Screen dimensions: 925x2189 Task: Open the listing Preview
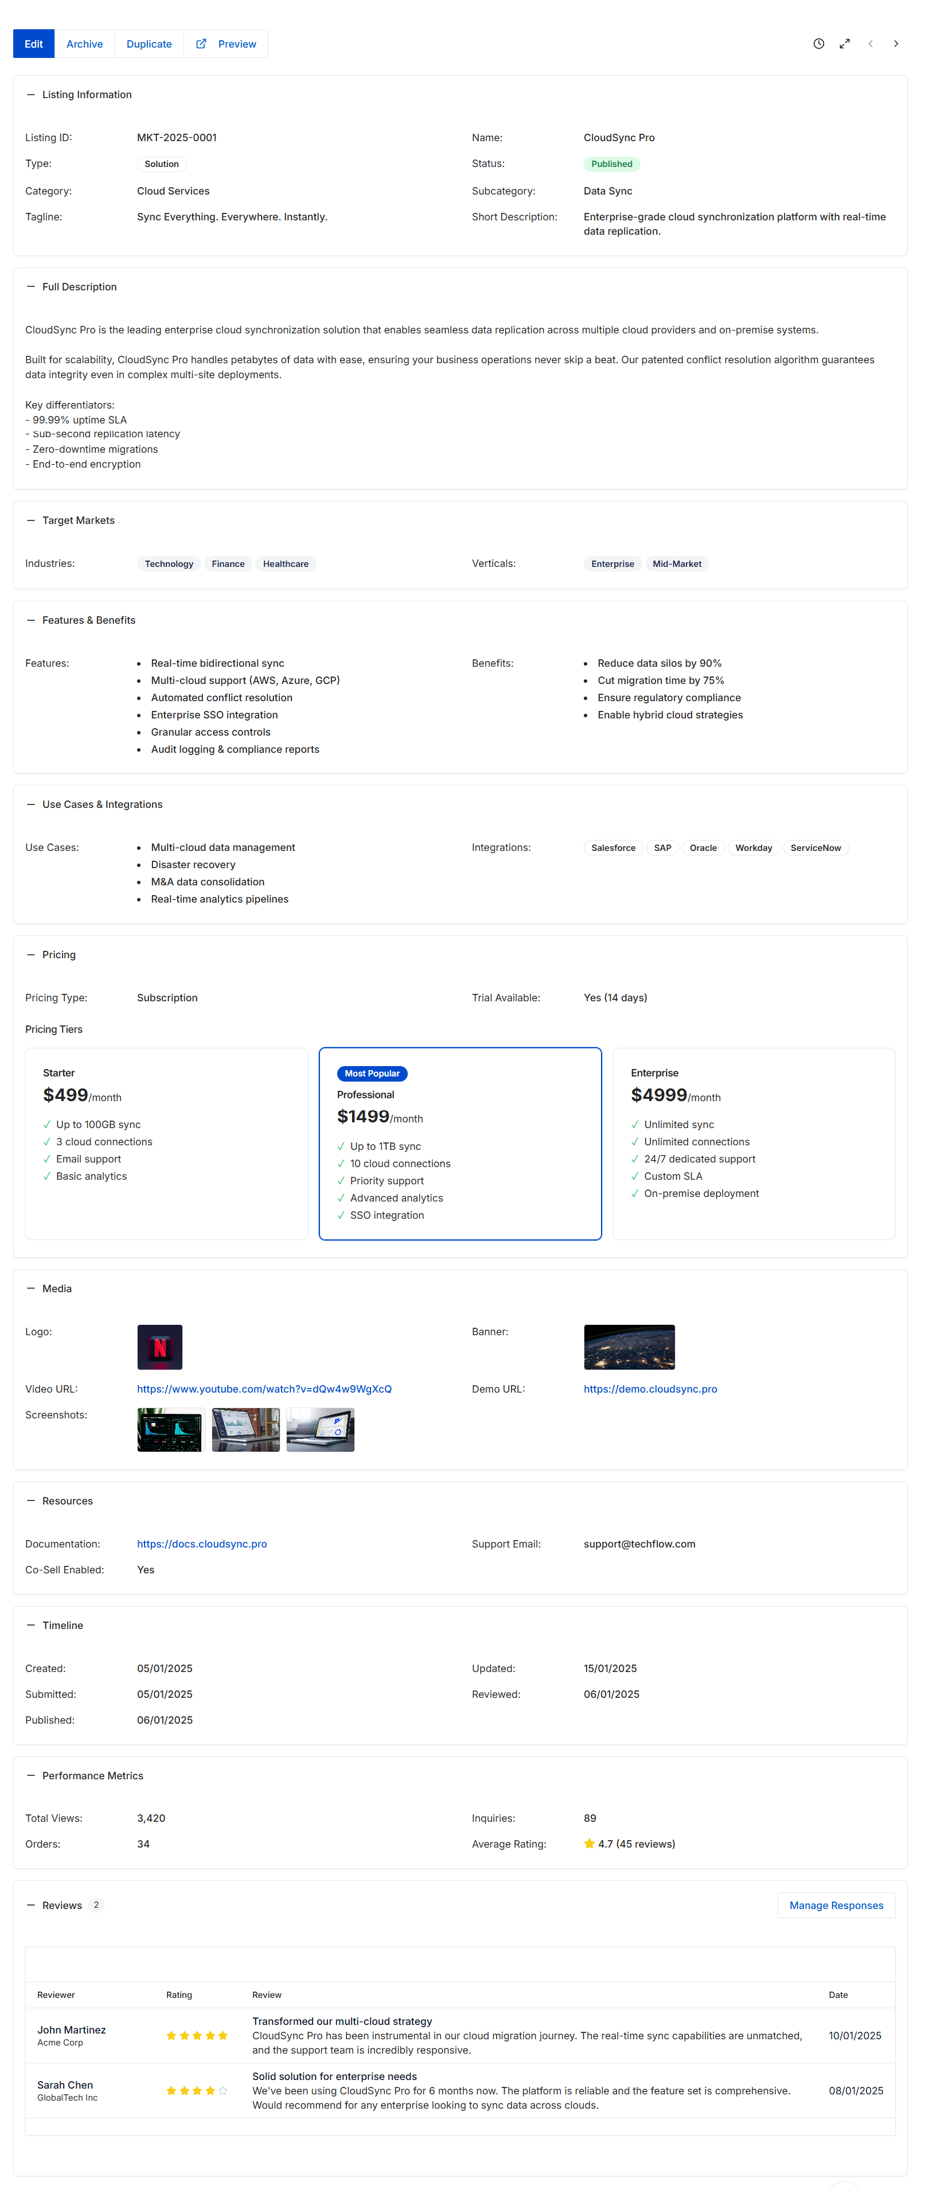click(x=226, y=44)
